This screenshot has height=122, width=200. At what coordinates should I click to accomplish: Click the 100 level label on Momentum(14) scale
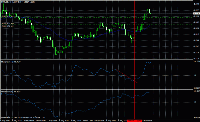(x=195, y=75)
